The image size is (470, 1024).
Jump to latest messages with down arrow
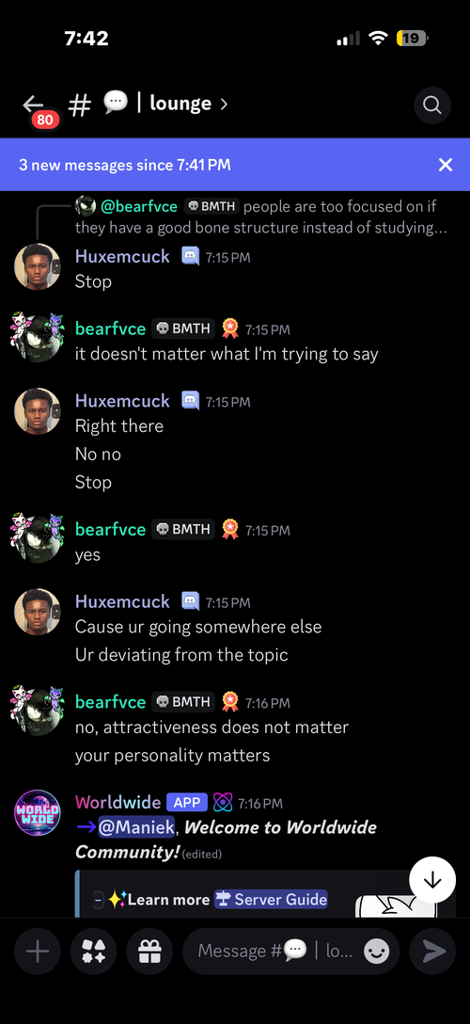point(432,880)
